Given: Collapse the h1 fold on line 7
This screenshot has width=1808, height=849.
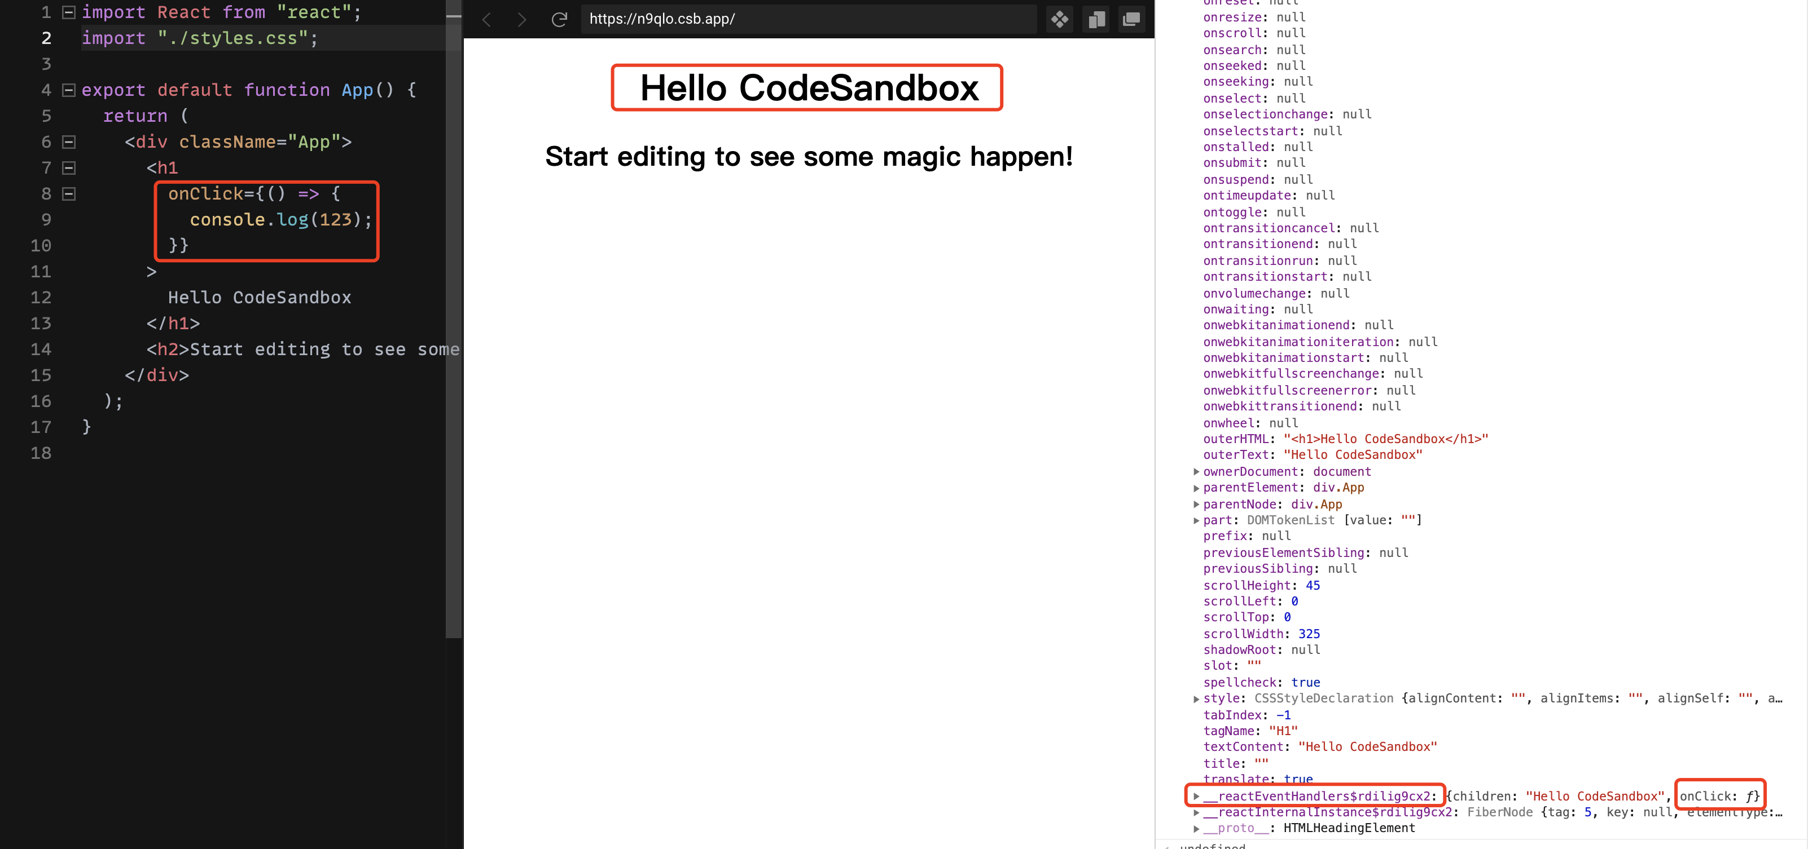Looking at the screenshot, I should (x=69, y=168).
